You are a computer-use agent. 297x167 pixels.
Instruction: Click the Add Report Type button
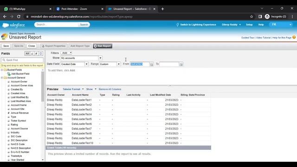[80, 46]
